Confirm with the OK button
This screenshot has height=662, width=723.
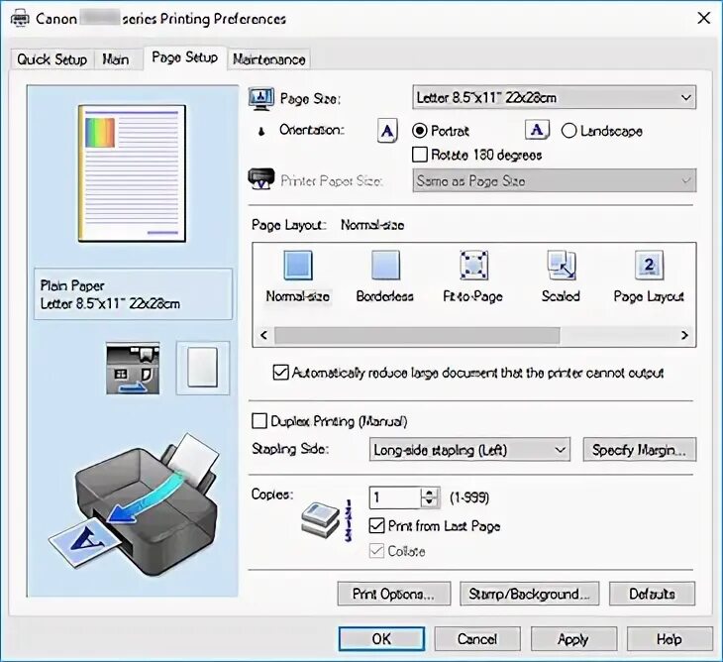coord(381,639)
